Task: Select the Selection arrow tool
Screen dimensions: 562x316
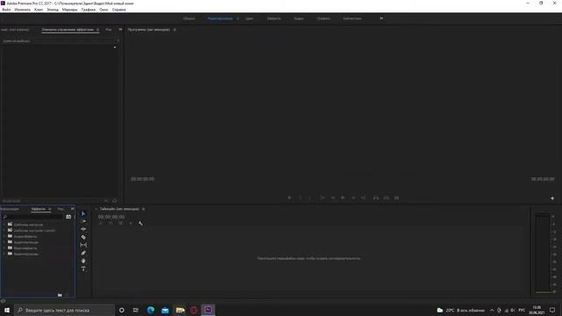Action: pyautogui.click(x=83, y=213)
